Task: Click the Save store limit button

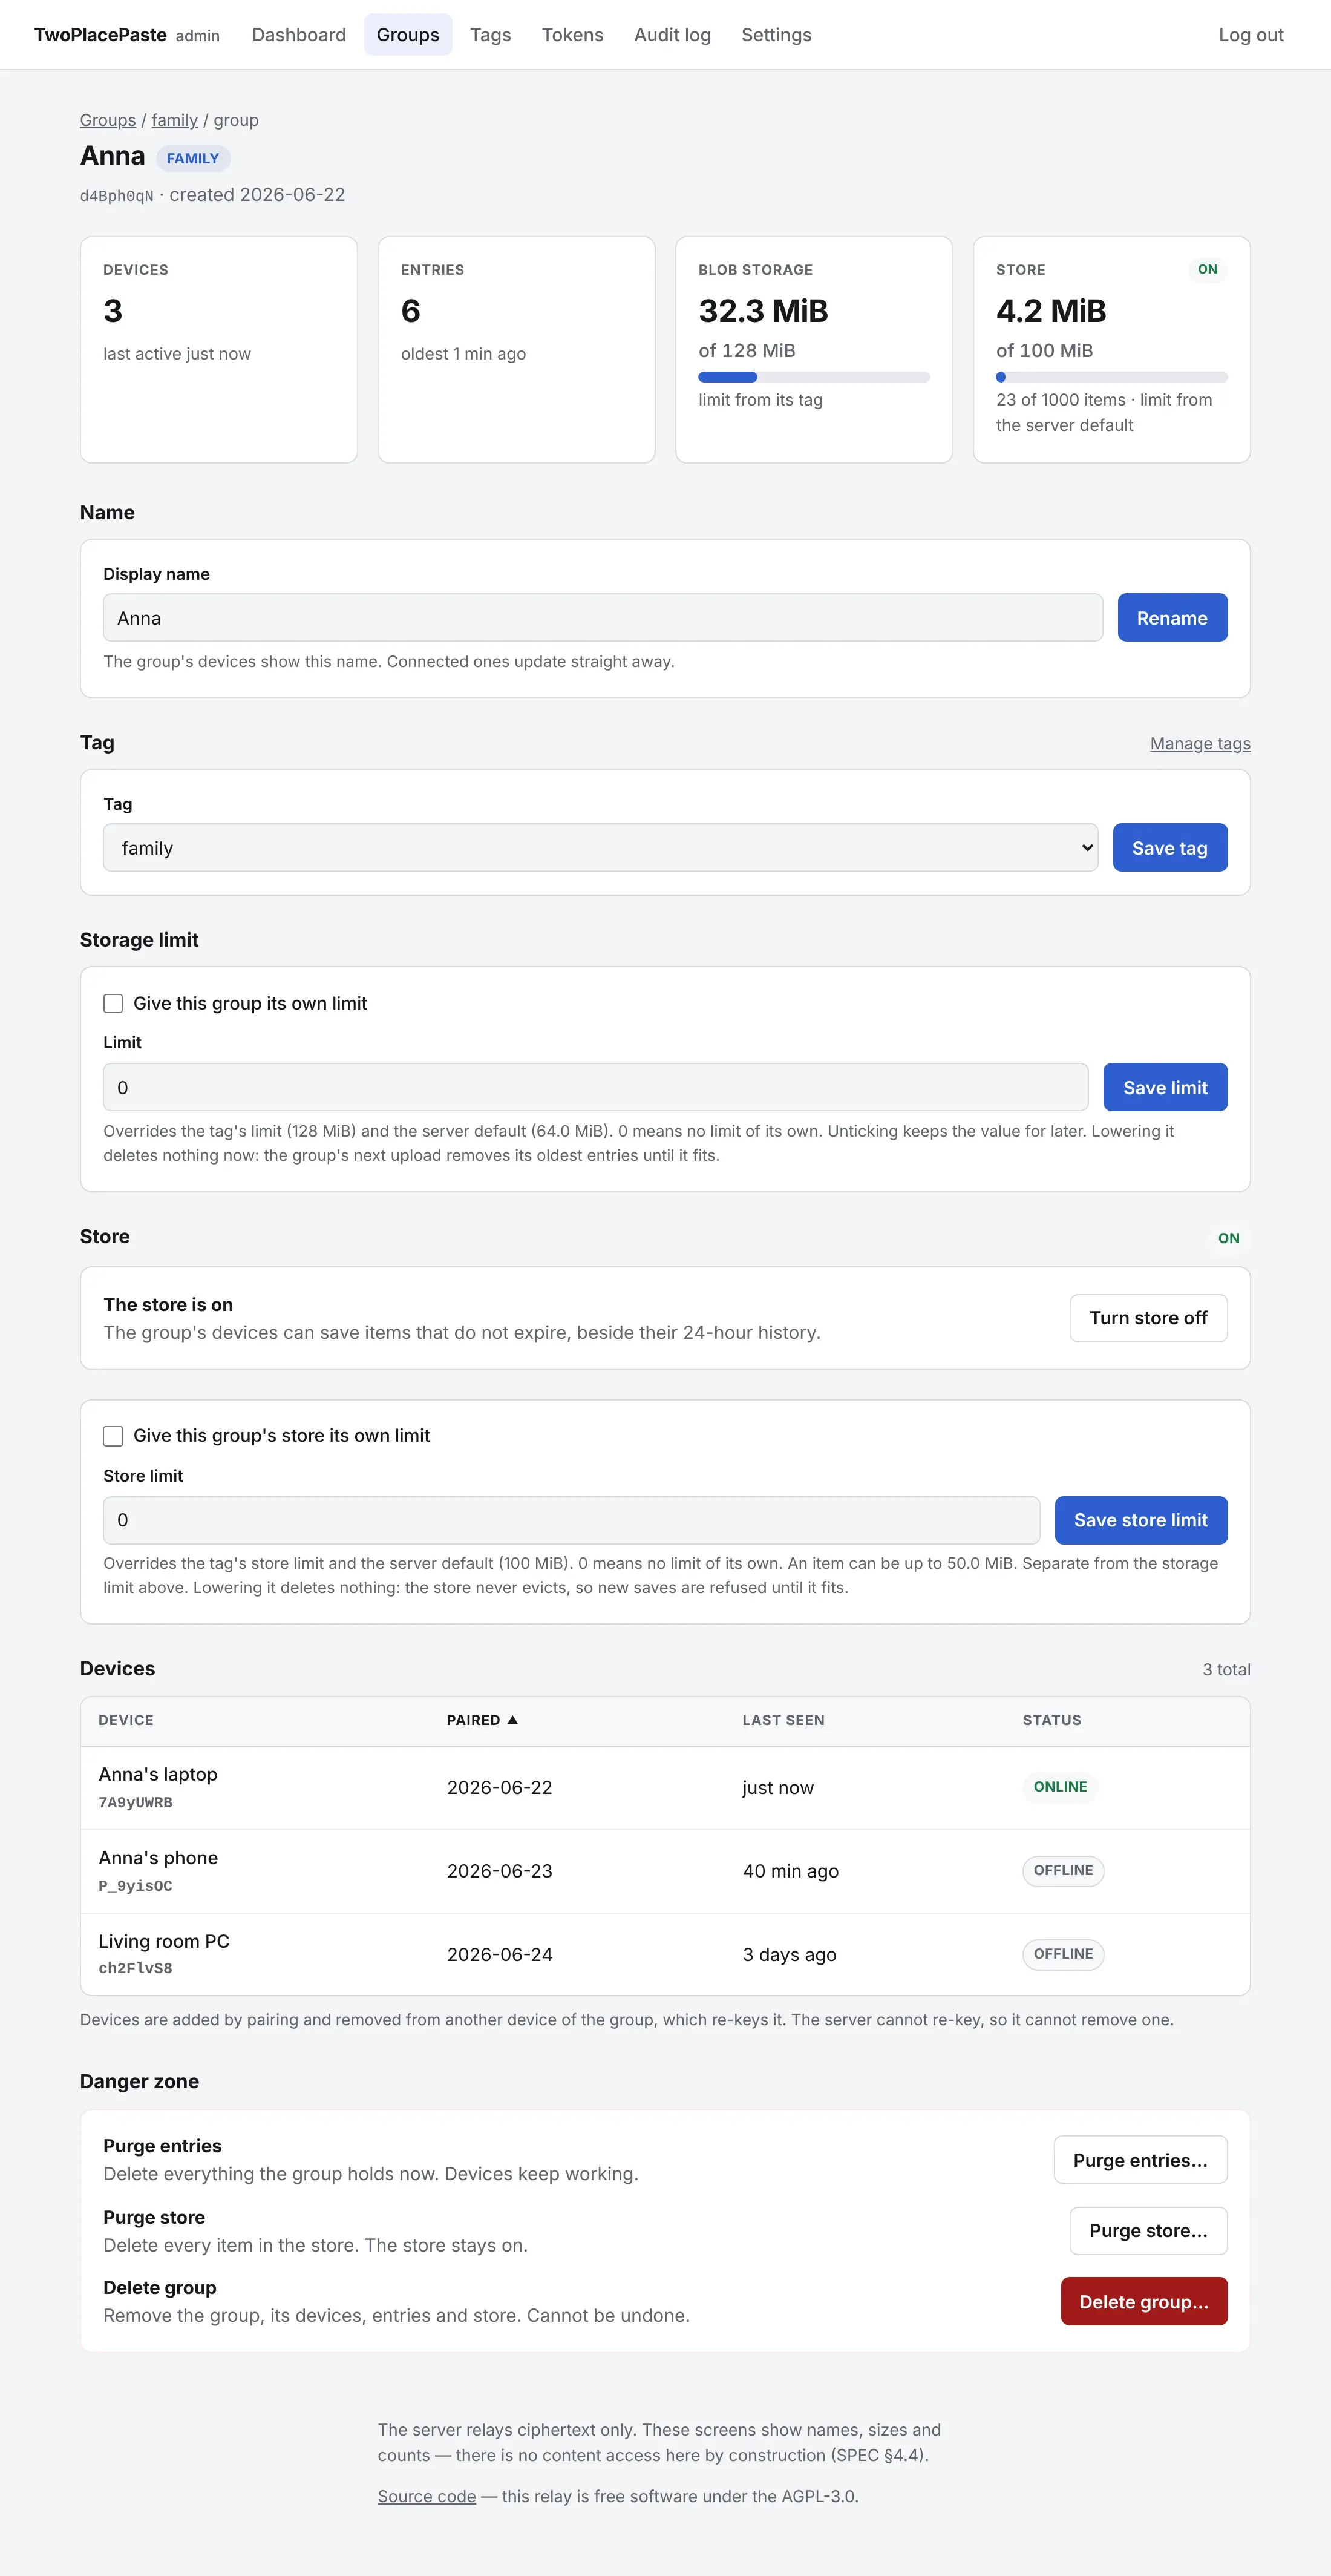Action: (1140, 1520)
